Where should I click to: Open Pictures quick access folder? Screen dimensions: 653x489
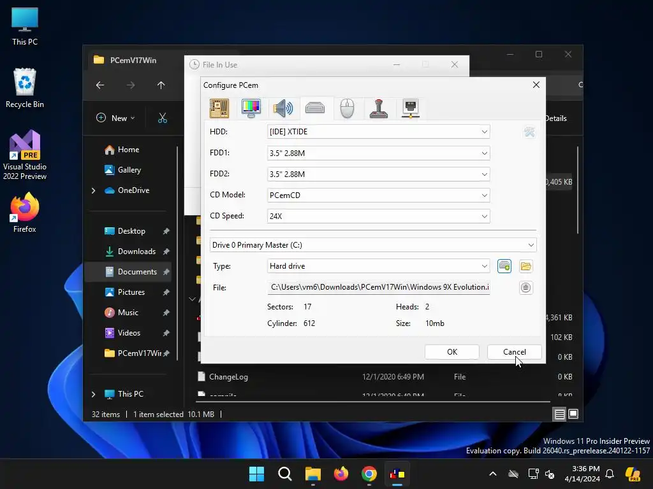pos(131,292)
